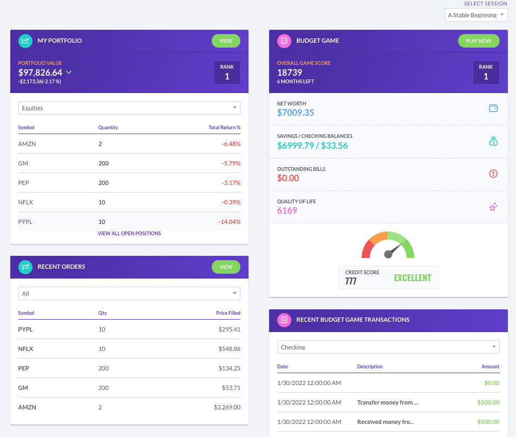The width and height of the screenshot is (516, 437).
Task: Click the wallet icon beside Net Worth
Action: coord(493,108)
